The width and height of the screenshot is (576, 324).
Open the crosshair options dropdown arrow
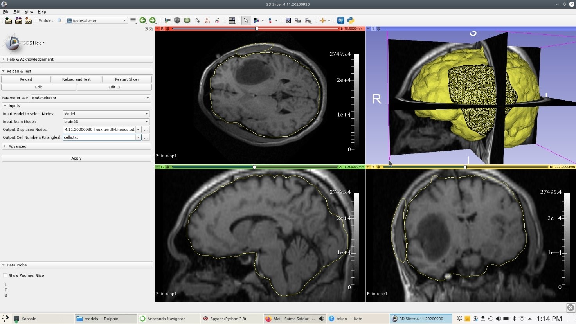(329, 20)
